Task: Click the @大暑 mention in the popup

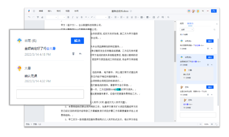Action: [x=51, y=49]
